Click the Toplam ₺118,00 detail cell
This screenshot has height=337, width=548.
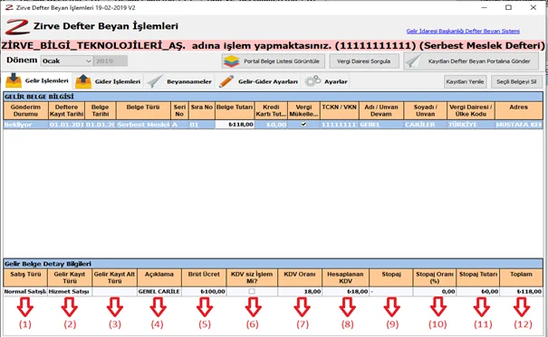(x=521, y=291)
